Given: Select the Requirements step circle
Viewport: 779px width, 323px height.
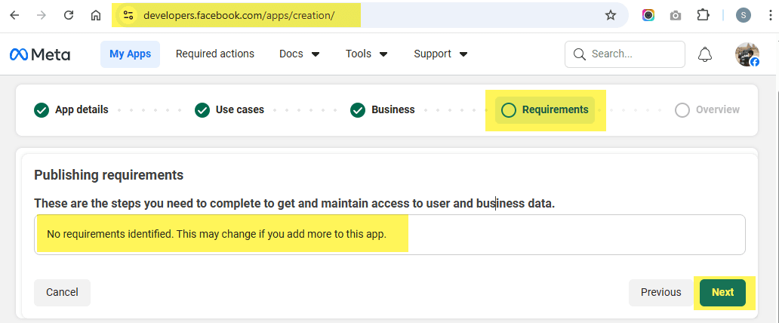Looking at the screenshot, I should pyautogui.click(x=509, y=110).
